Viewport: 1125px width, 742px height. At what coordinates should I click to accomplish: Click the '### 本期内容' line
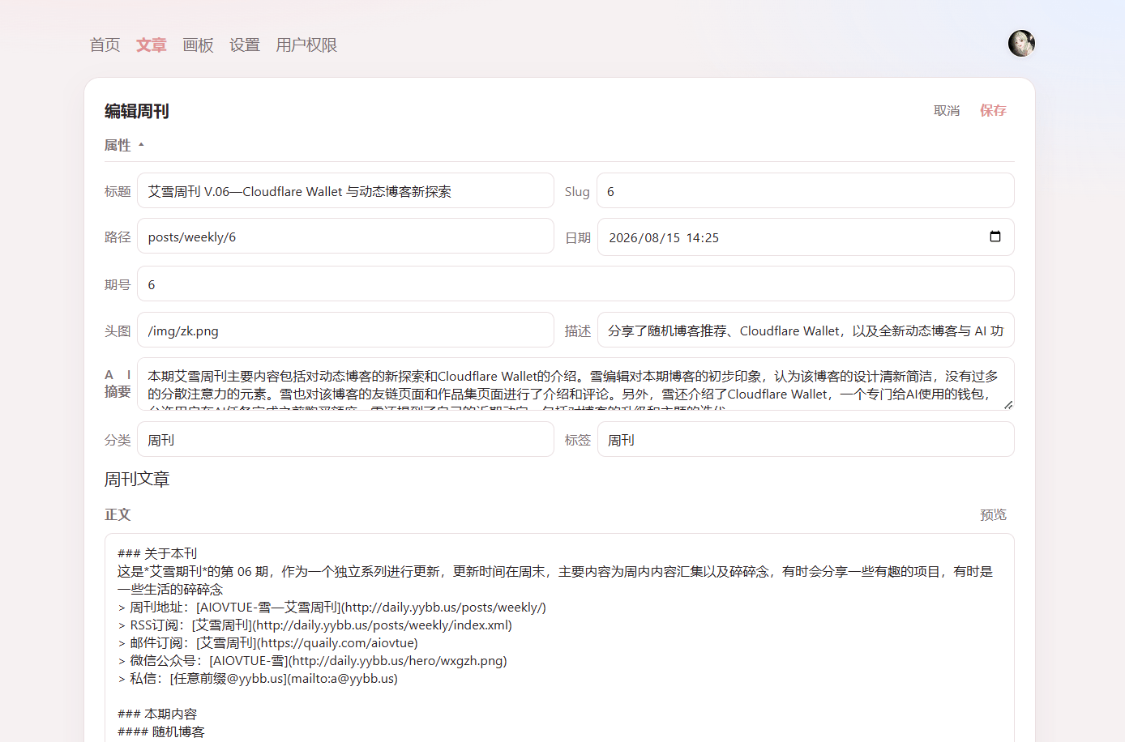(x=157, y=714)
